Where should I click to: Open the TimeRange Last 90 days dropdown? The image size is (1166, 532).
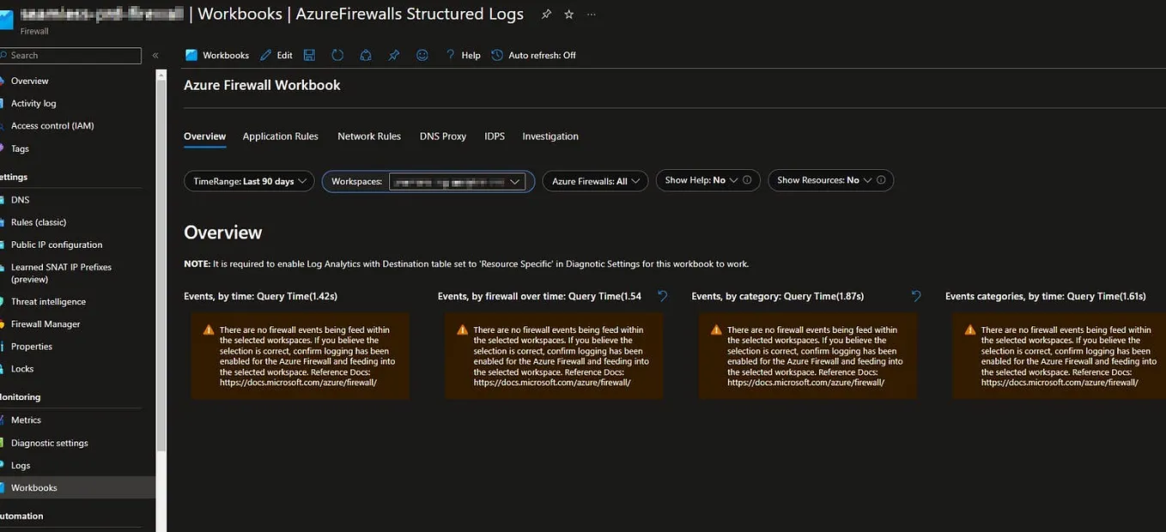click(x=248, y=180)
